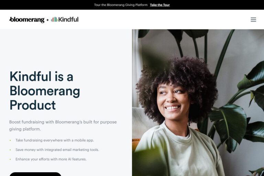Click the 'Kindful is a Bloomerang Product' heading

click(45, 91)
